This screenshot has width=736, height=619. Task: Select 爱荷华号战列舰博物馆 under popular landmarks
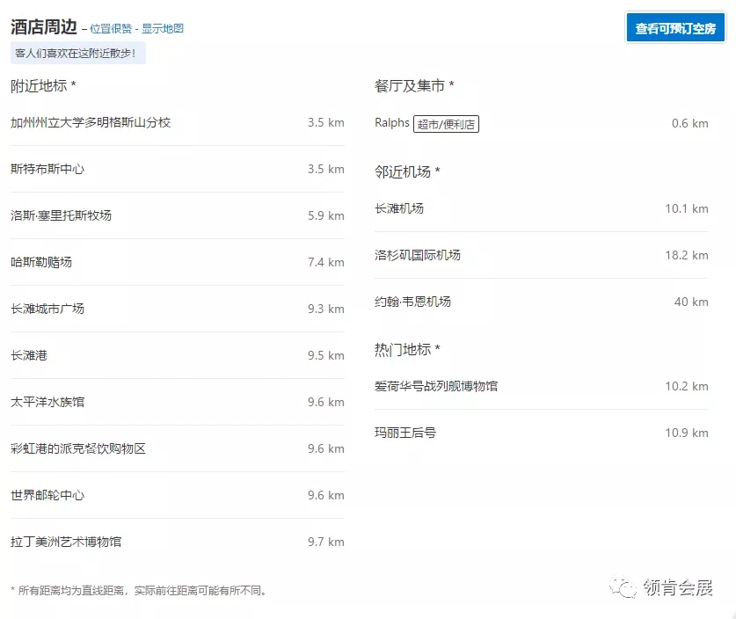[436, 386]
